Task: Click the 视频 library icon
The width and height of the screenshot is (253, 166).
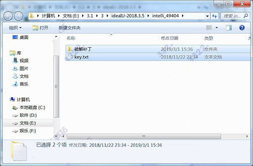Action: coord(15,61)
